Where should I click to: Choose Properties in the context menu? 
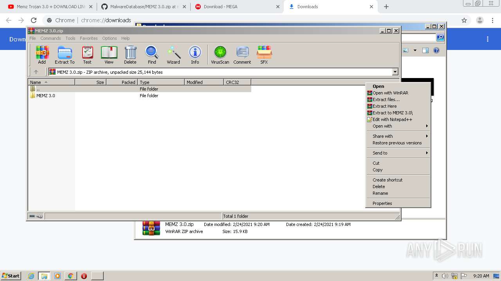398,203
